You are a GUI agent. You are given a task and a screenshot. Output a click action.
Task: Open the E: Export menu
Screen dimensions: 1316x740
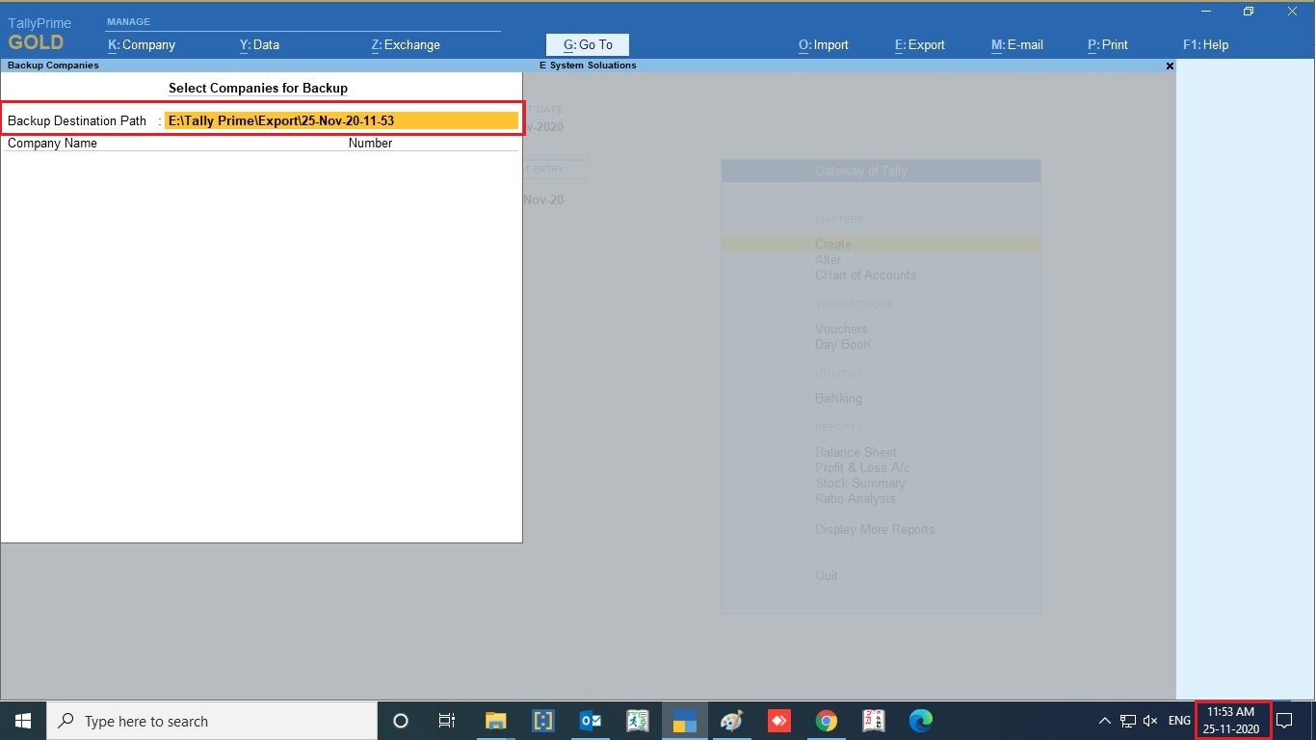click(919, 44)
